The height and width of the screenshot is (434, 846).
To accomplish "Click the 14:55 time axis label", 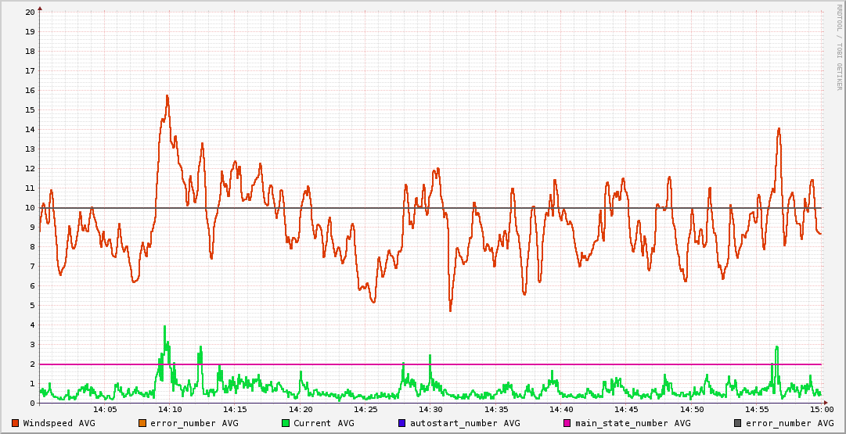I will [756, 410].
